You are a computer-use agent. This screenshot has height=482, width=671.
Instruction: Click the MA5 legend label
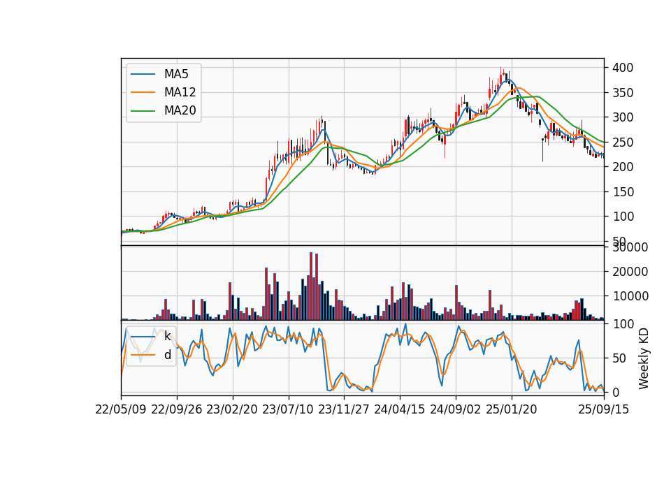176,74
